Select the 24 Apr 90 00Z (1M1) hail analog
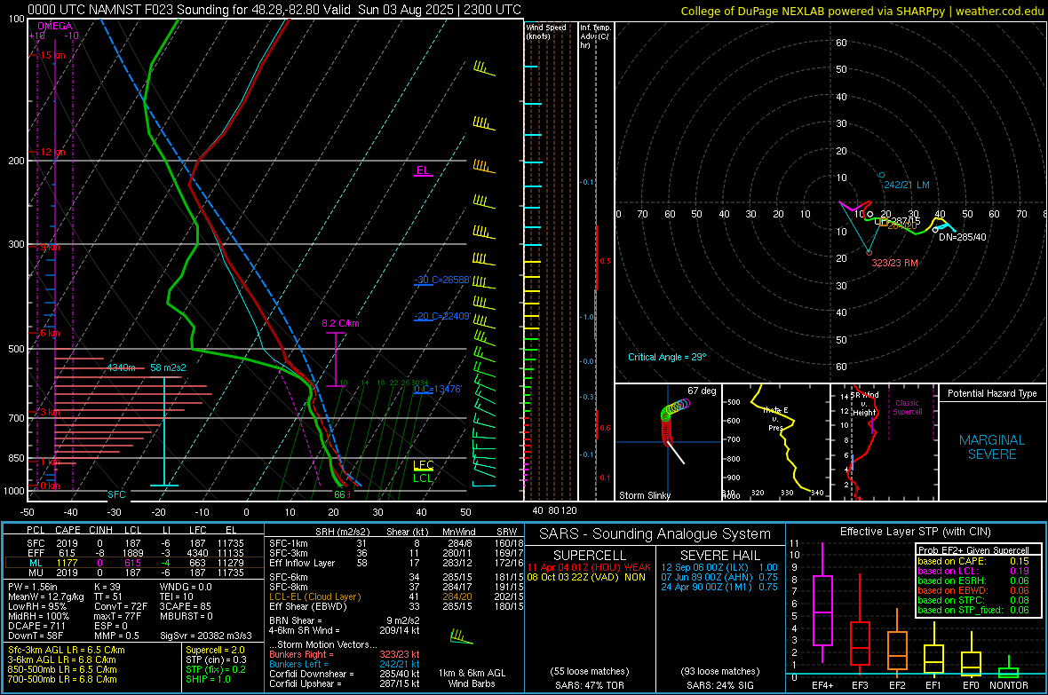1048x695 pixels. [x=719, y=588]
